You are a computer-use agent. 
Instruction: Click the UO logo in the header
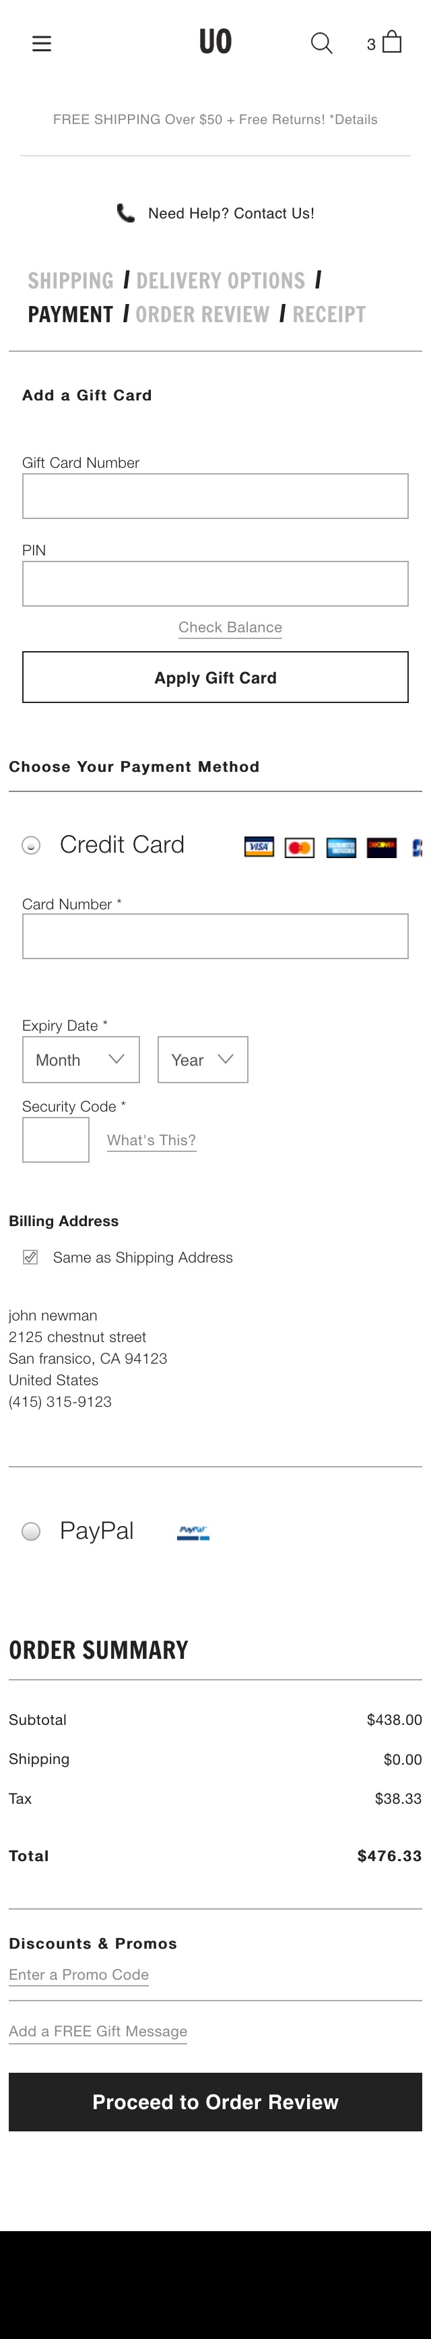tap(215, 42)
